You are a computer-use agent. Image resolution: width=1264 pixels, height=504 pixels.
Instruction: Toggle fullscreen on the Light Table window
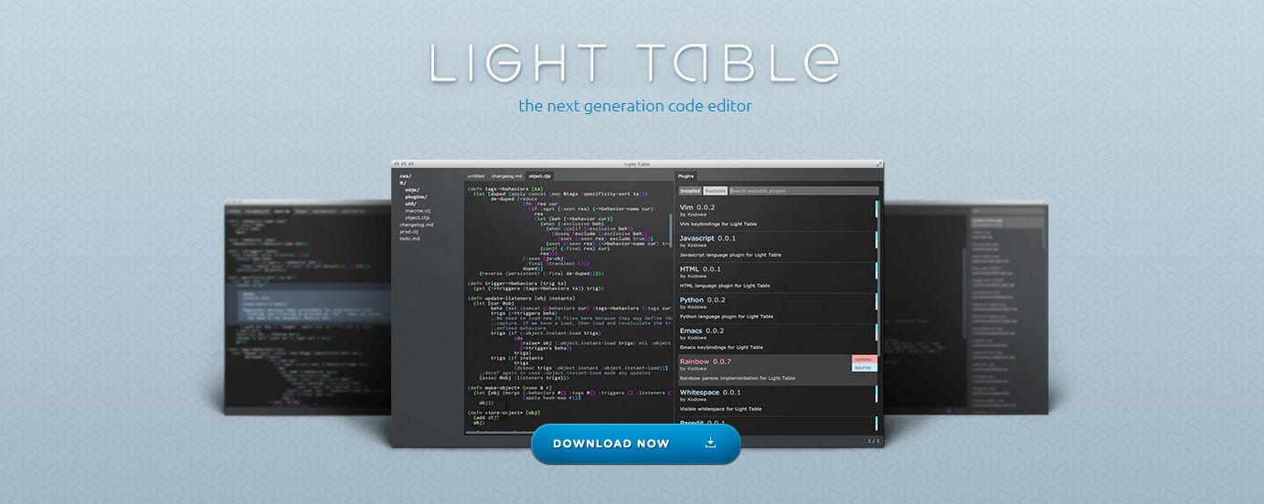coord(879,164)
